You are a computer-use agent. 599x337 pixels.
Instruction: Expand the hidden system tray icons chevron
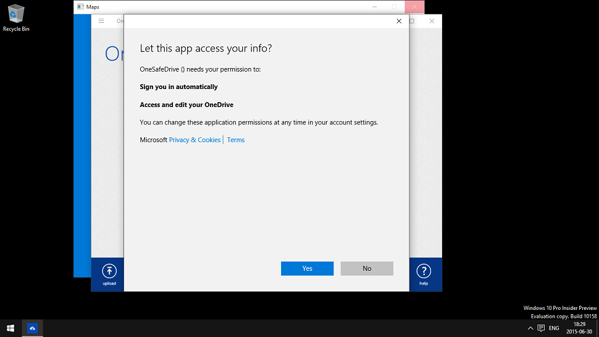pos(530,328)
